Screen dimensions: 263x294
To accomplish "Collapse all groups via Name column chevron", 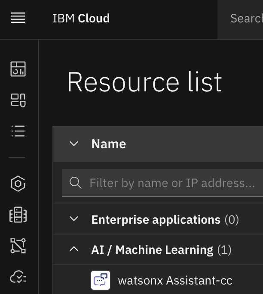I will (74, 144).
